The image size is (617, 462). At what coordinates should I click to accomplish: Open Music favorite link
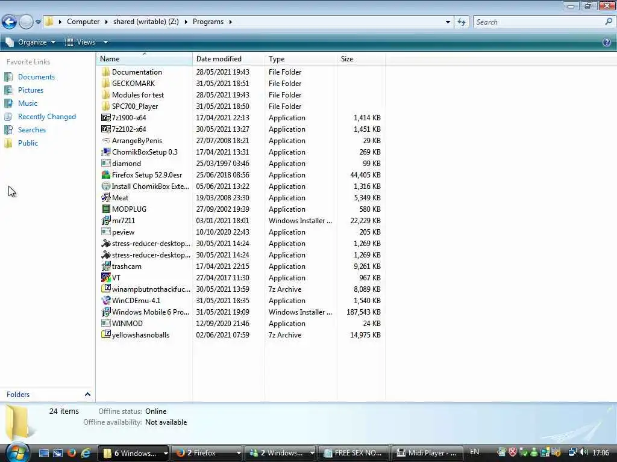(28, 103)
